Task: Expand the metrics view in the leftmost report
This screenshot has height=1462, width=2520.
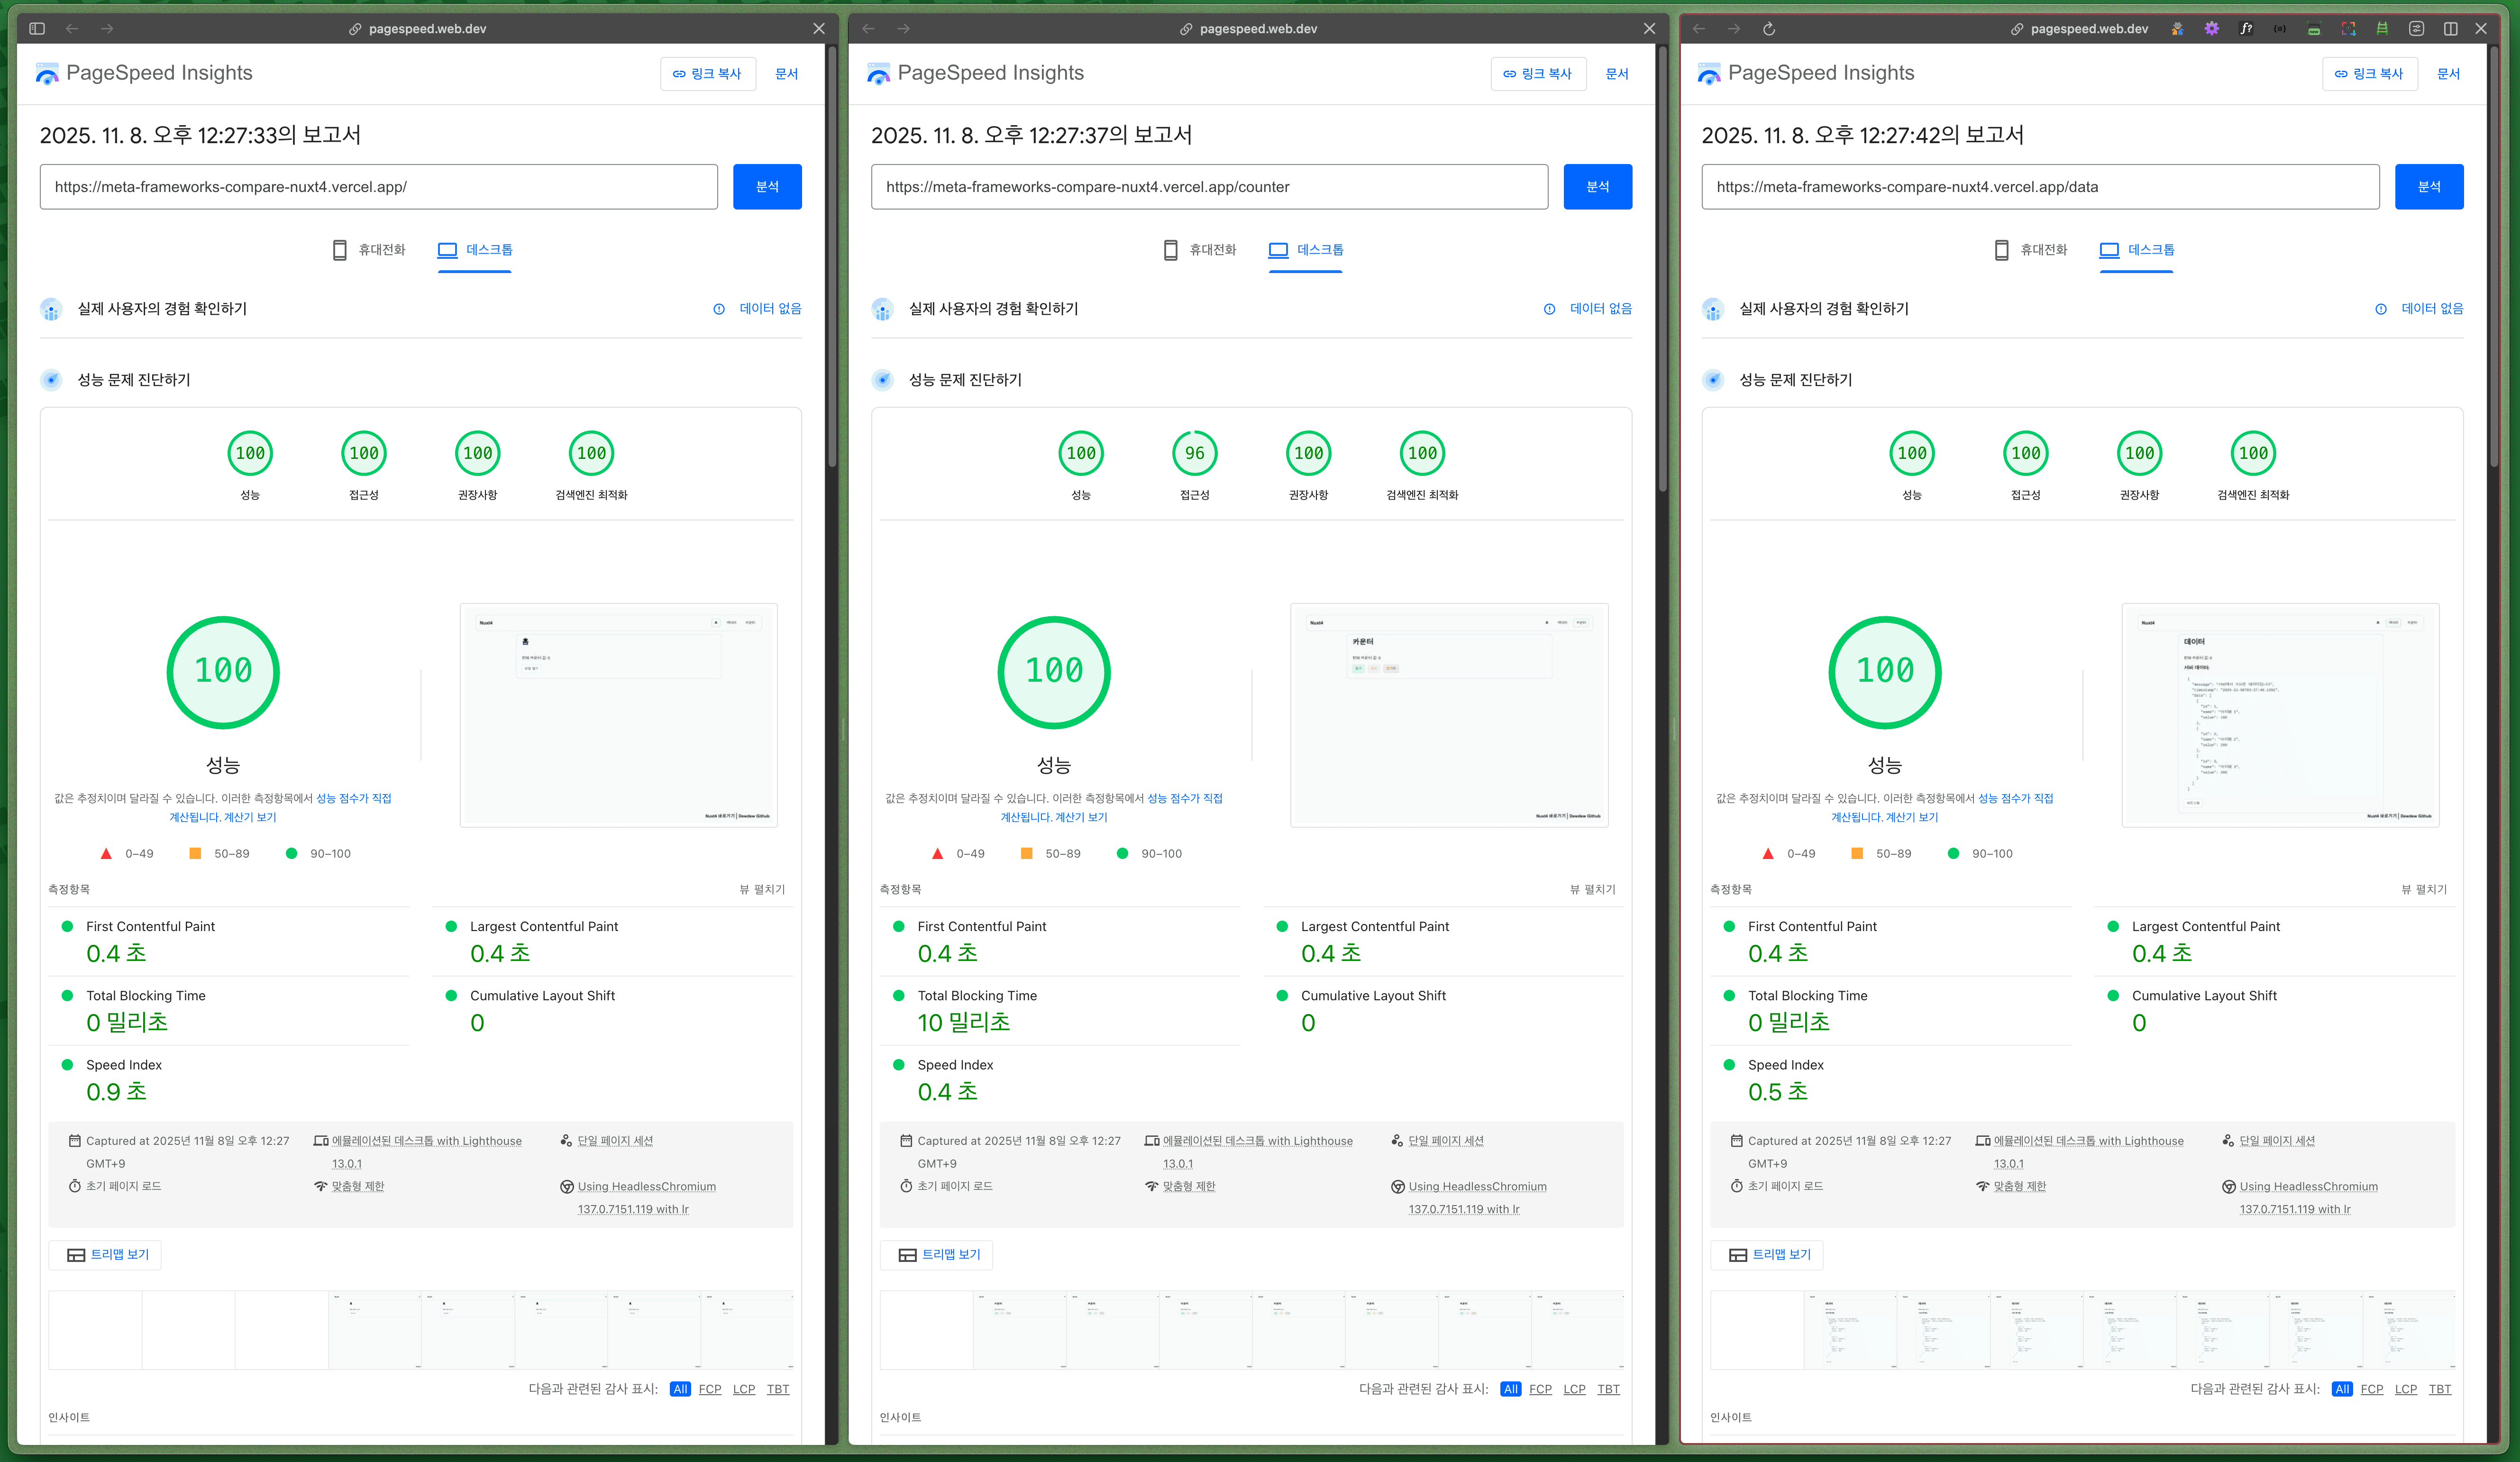Action: click(762, 889)
